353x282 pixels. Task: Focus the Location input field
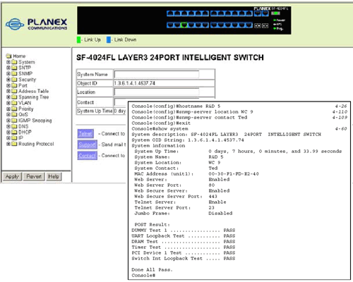(x=157, y=92)
